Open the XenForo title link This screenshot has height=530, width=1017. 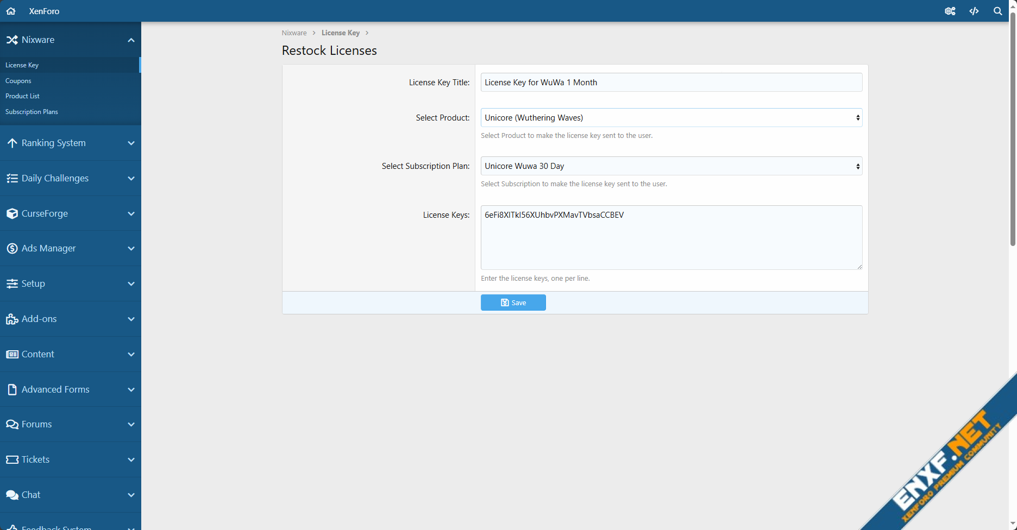point(44,11)
